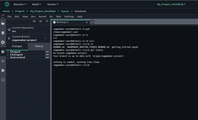Add a new launcher tab
The image size is (198, 120).
pos(92,22)
